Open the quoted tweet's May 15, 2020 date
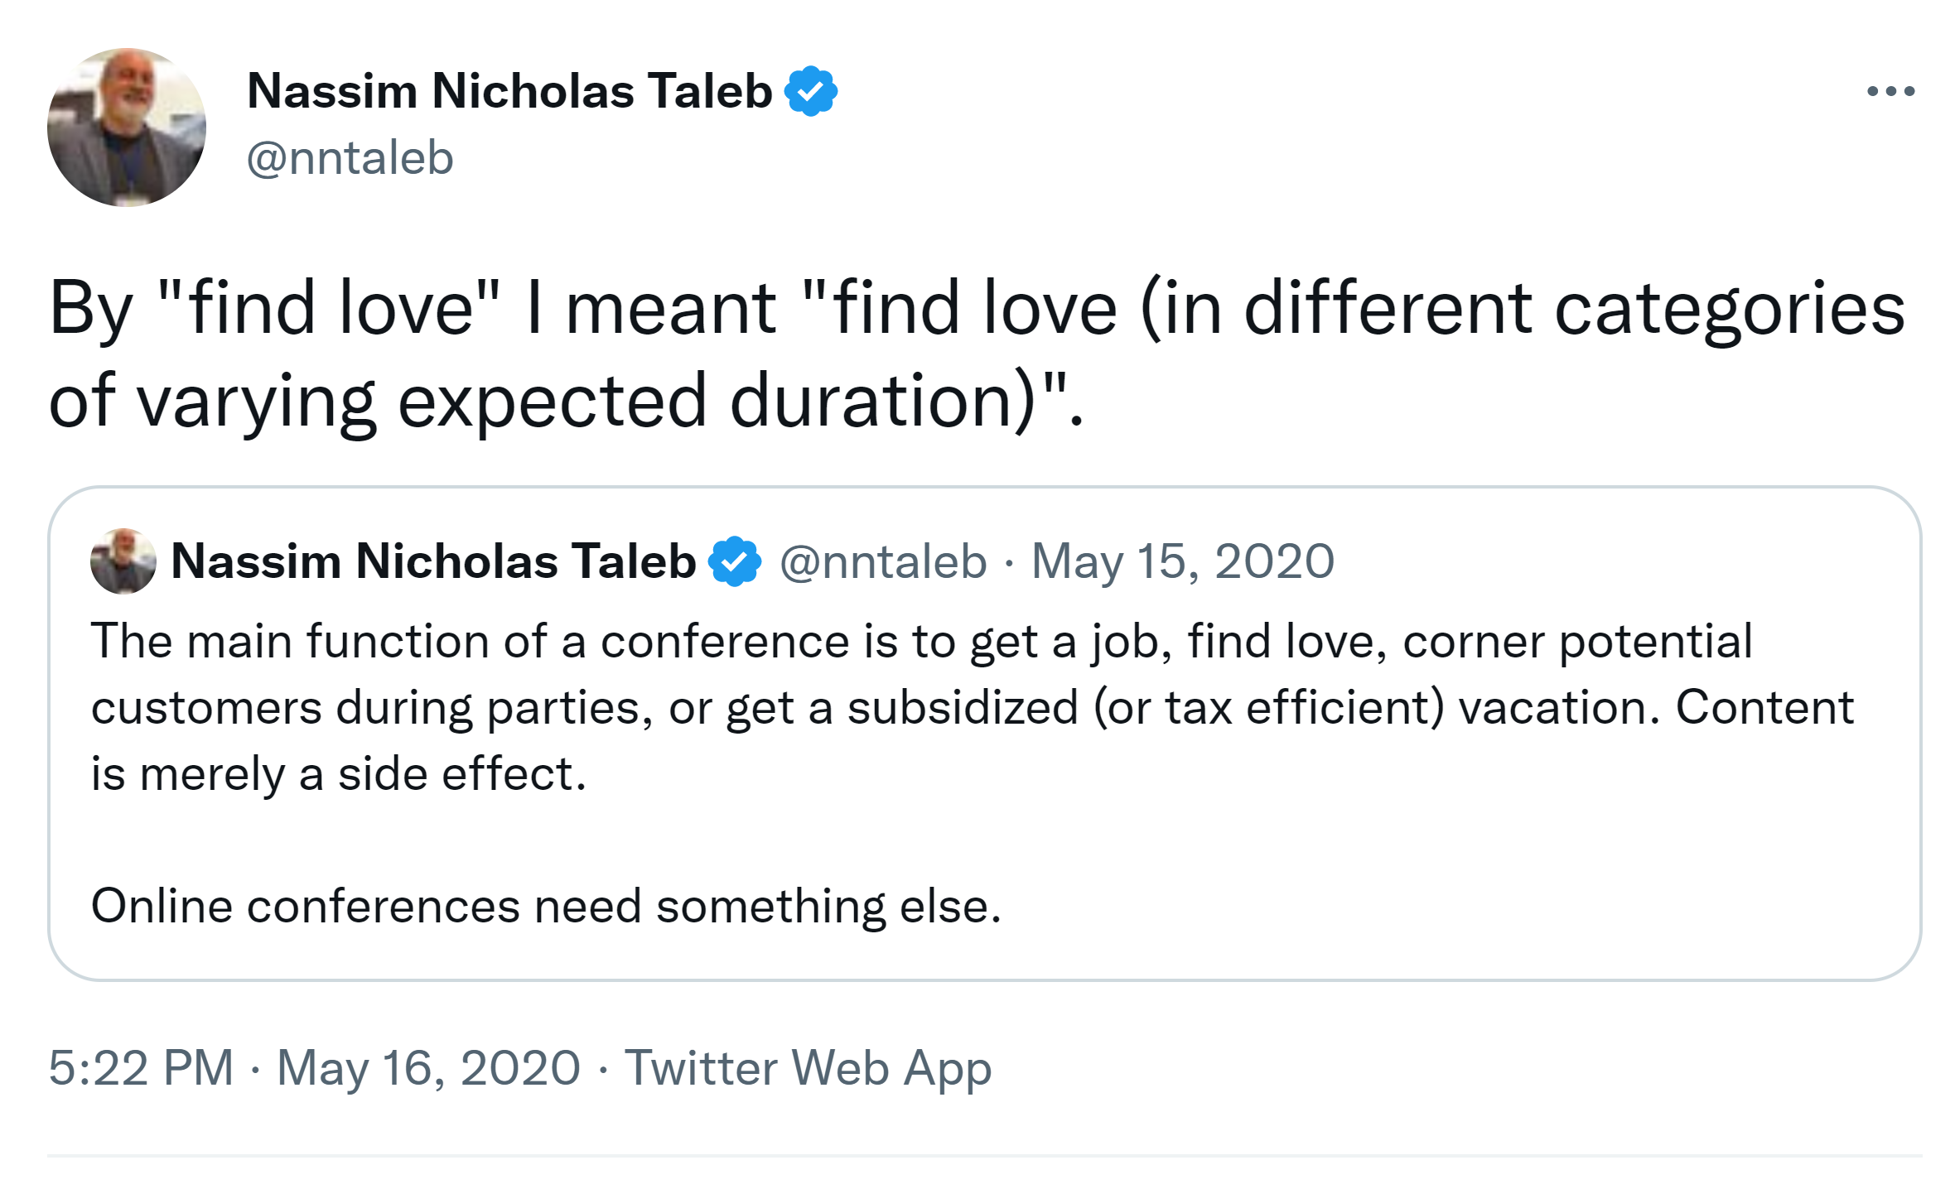The image size is (1955, 1189). point(1182,561)
